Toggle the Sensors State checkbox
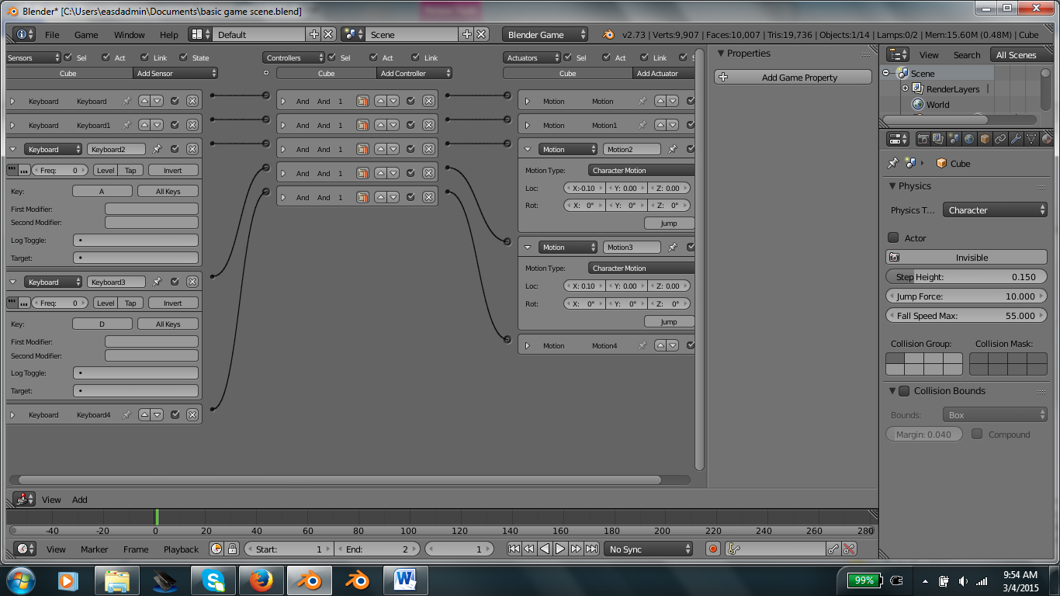Image resolution: width=1060 pixels, height=596 pixels. [183, 57]
